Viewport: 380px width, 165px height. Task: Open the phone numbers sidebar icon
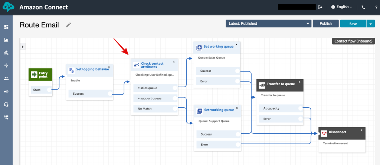pyautogui.click(x=6, y=117)
